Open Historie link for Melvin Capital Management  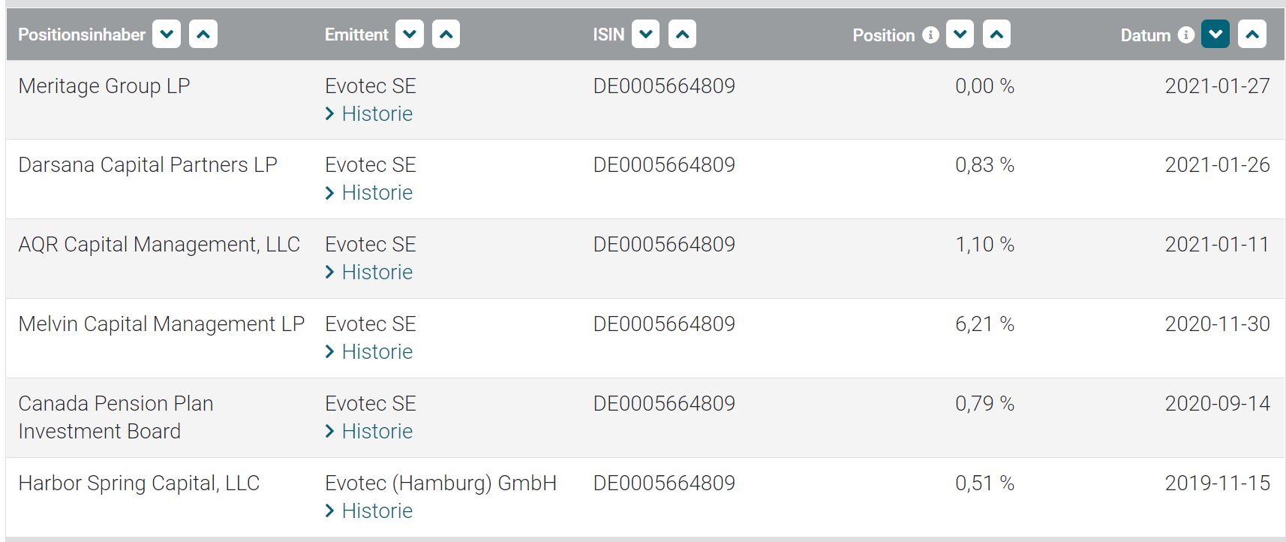[x=377, y=352]
